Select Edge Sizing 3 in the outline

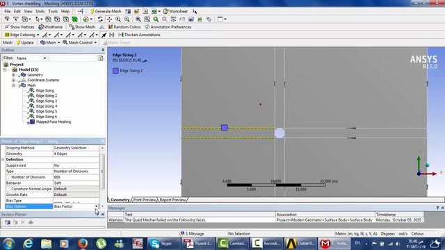[x=47, y=101]
